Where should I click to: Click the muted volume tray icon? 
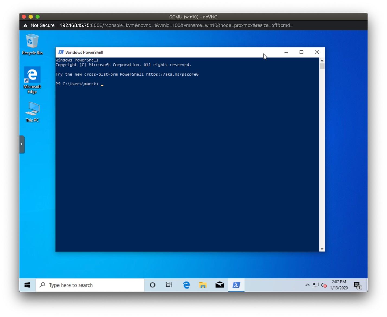(x=324, y=285)
